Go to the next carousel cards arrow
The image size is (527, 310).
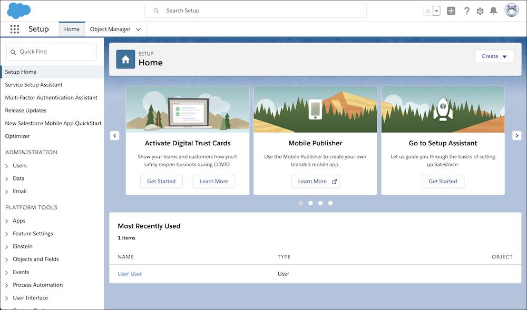(x=516, y=136)
